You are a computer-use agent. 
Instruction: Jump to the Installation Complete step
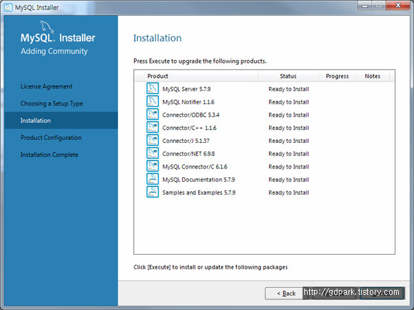[50, 155]
